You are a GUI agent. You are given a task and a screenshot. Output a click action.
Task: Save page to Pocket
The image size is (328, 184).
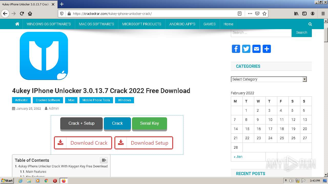coord(257,14)
